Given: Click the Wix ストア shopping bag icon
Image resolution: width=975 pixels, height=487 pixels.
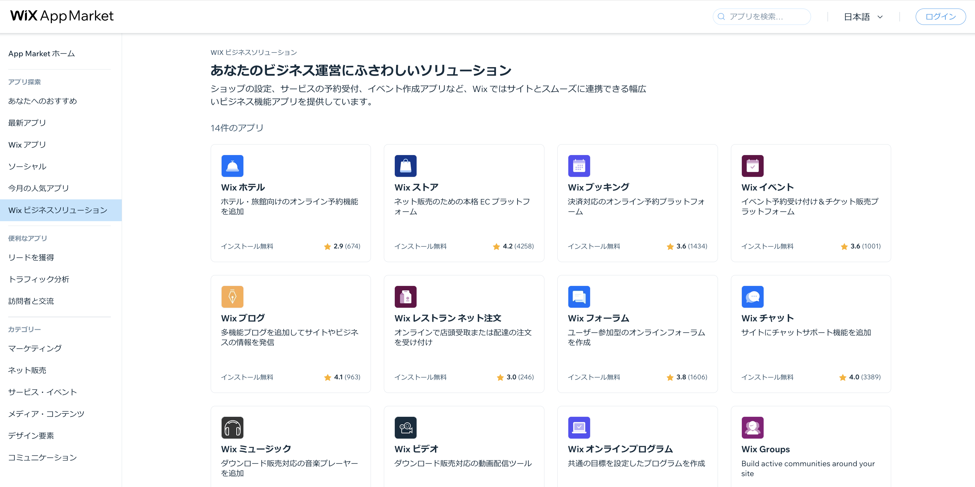Looking at the screenshot, I should click(405, 166).
